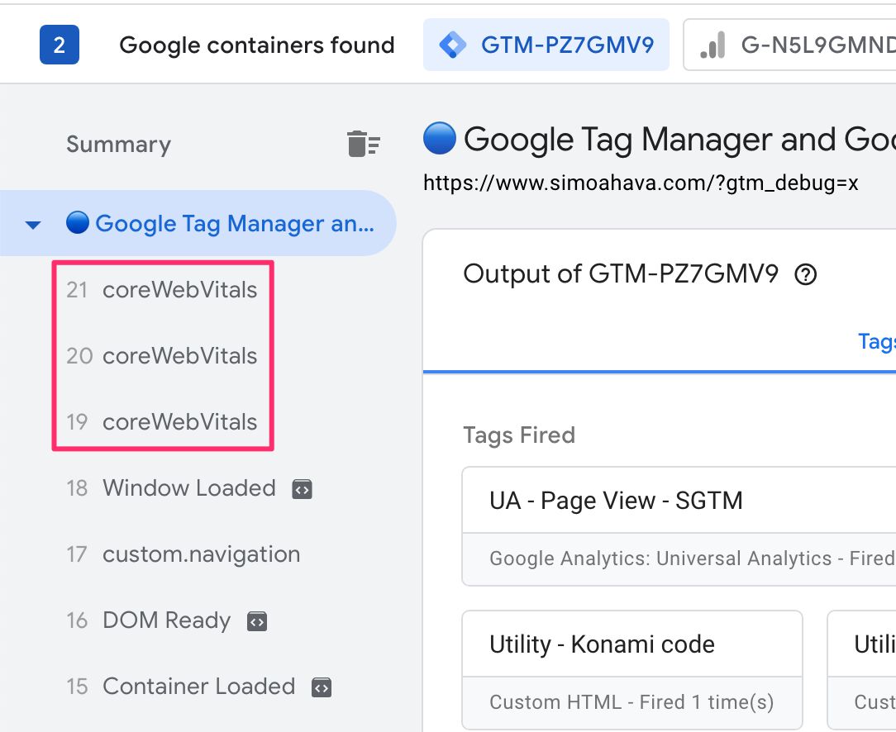This screenshot has width=896, height=732.
Task: Click the analytics bar chart icon in G-N5L9GMND chip
Action: click(713, 45)
